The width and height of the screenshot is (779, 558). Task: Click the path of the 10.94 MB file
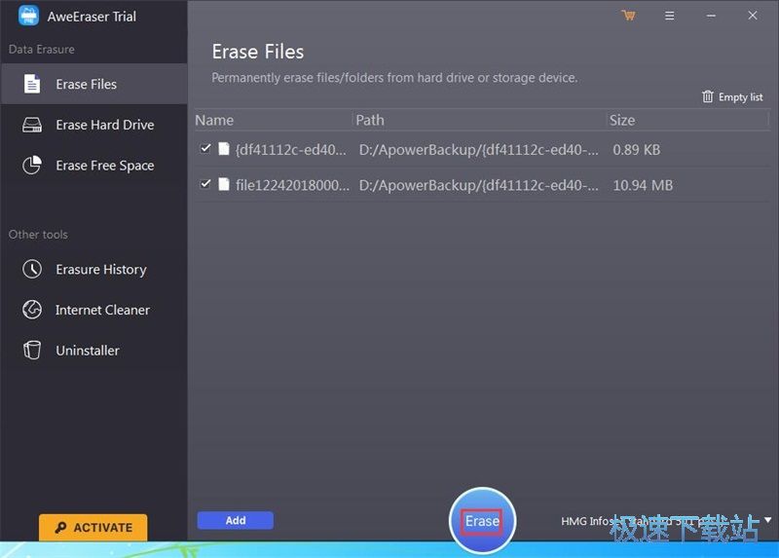478,185
